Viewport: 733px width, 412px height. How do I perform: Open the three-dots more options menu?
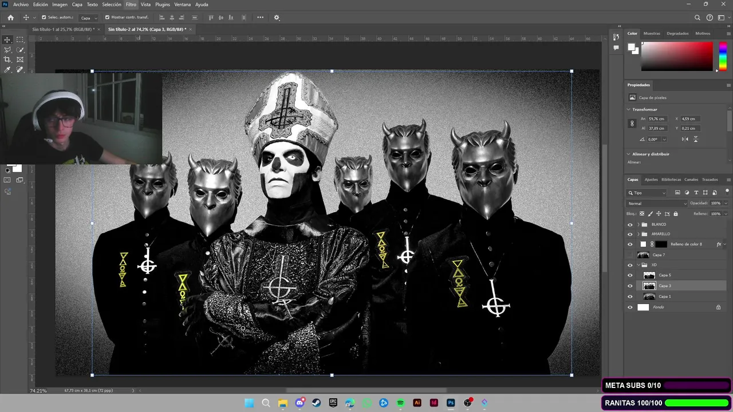pyautogui.click(x=260, y=18)
